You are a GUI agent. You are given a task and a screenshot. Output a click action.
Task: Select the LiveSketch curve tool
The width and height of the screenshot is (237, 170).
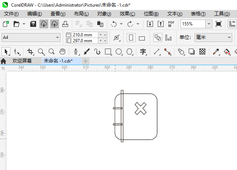click(x=97, y=52)
